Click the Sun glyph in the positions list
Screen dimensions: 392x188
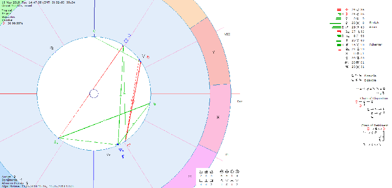tap(347, 10)
